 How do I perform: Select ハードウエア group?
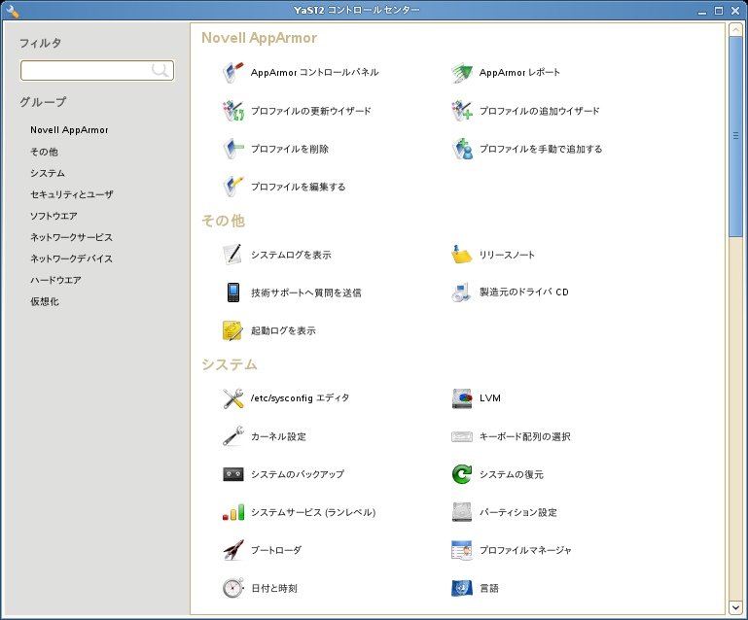click(x=55, y=280)
